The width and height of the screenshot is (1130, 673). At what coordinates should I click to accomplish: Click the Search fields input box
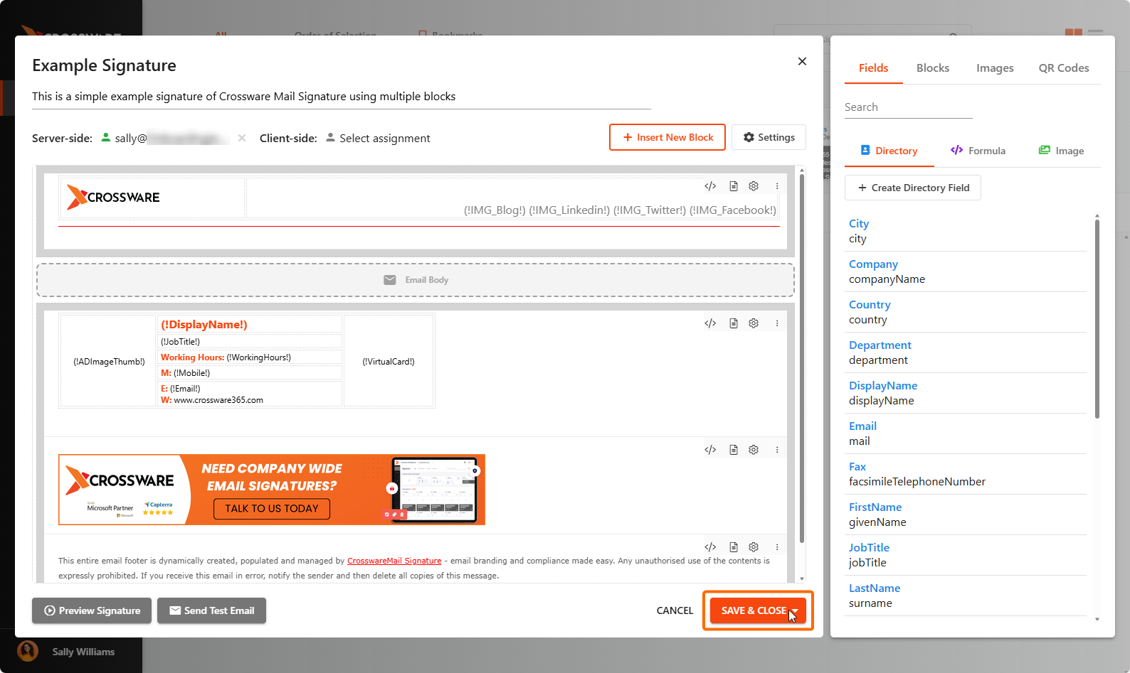click(x=907, y=107)
